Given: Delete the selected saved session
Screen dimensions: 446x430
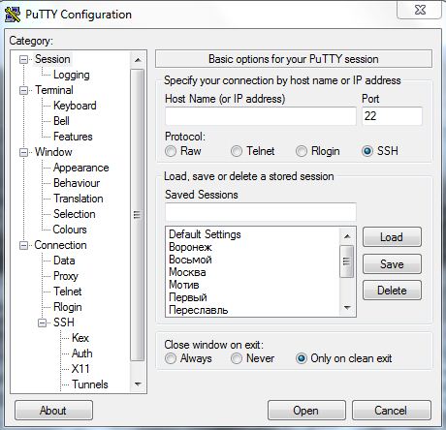Looking at the screenshot, I should (x=392, y=291).
